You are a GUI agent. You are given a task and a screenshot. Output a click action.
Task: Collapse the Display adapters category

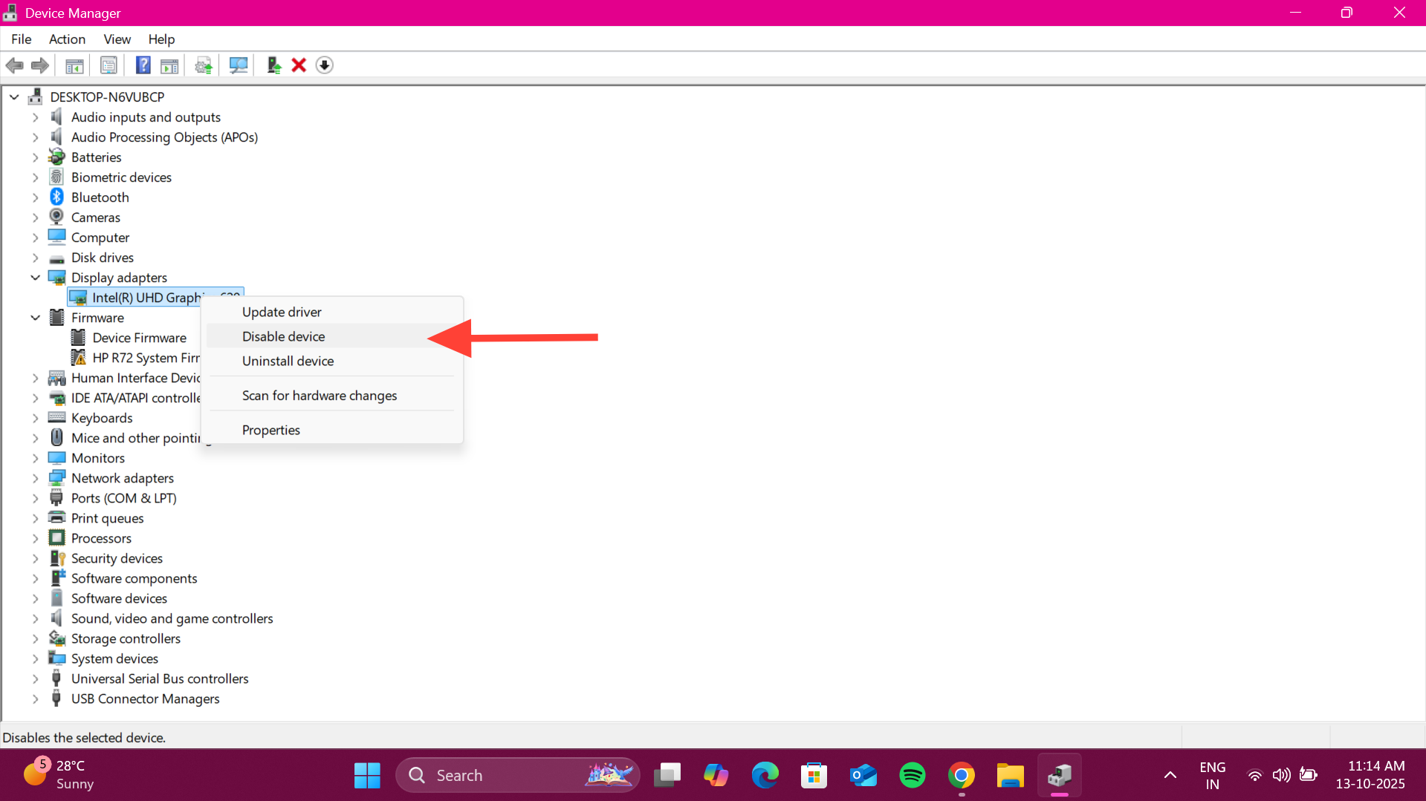(35, 278)
